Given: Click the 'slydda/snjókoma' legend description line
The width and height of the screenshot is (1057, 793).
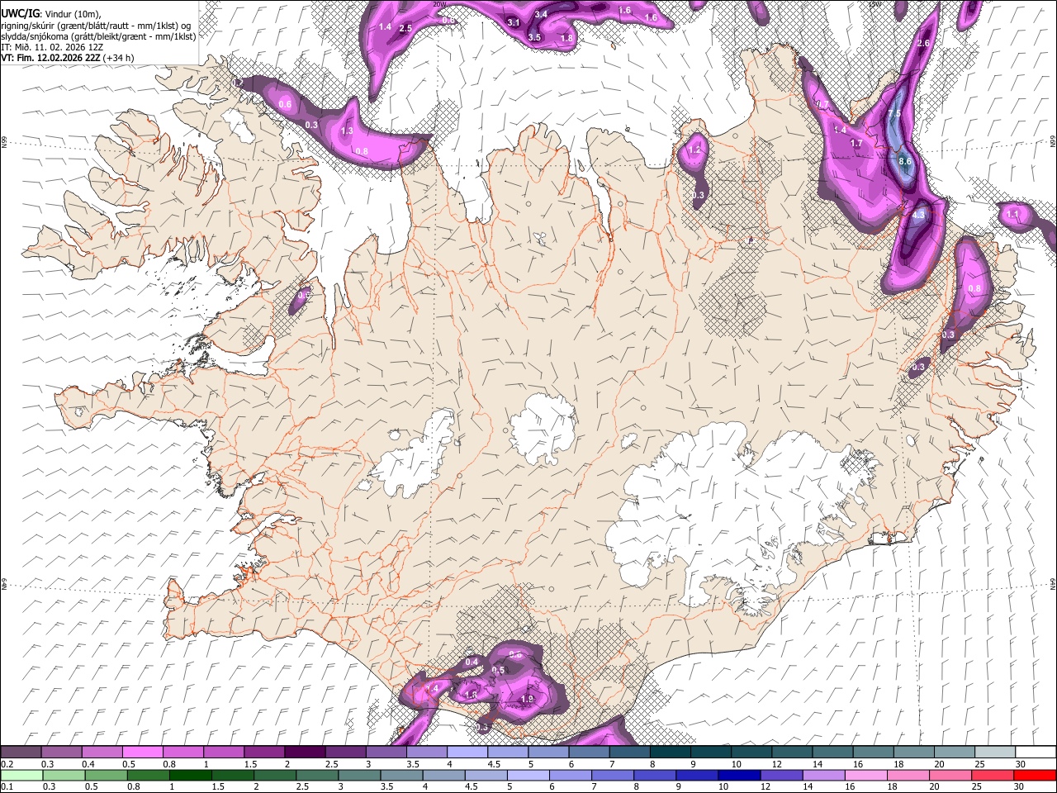Looking at the screenshot, I should pos(98,36).
